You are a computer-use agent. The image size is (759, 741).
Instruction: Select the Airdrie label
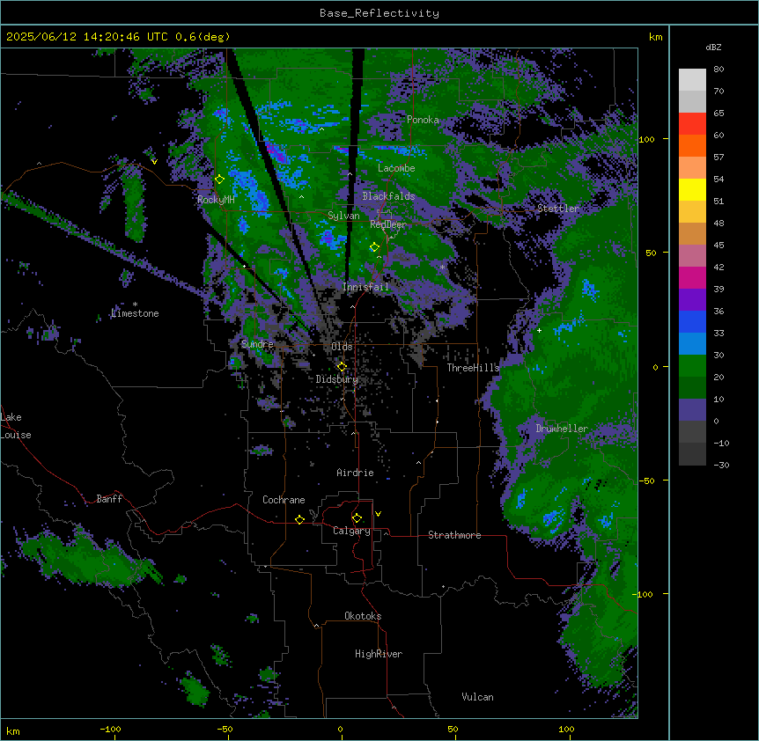(356, 473)
